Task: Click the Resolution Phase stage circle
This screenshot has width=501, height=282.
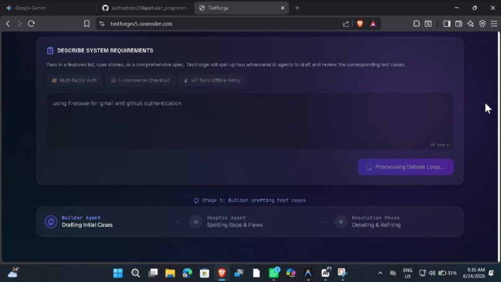Action: pos(341,222)
